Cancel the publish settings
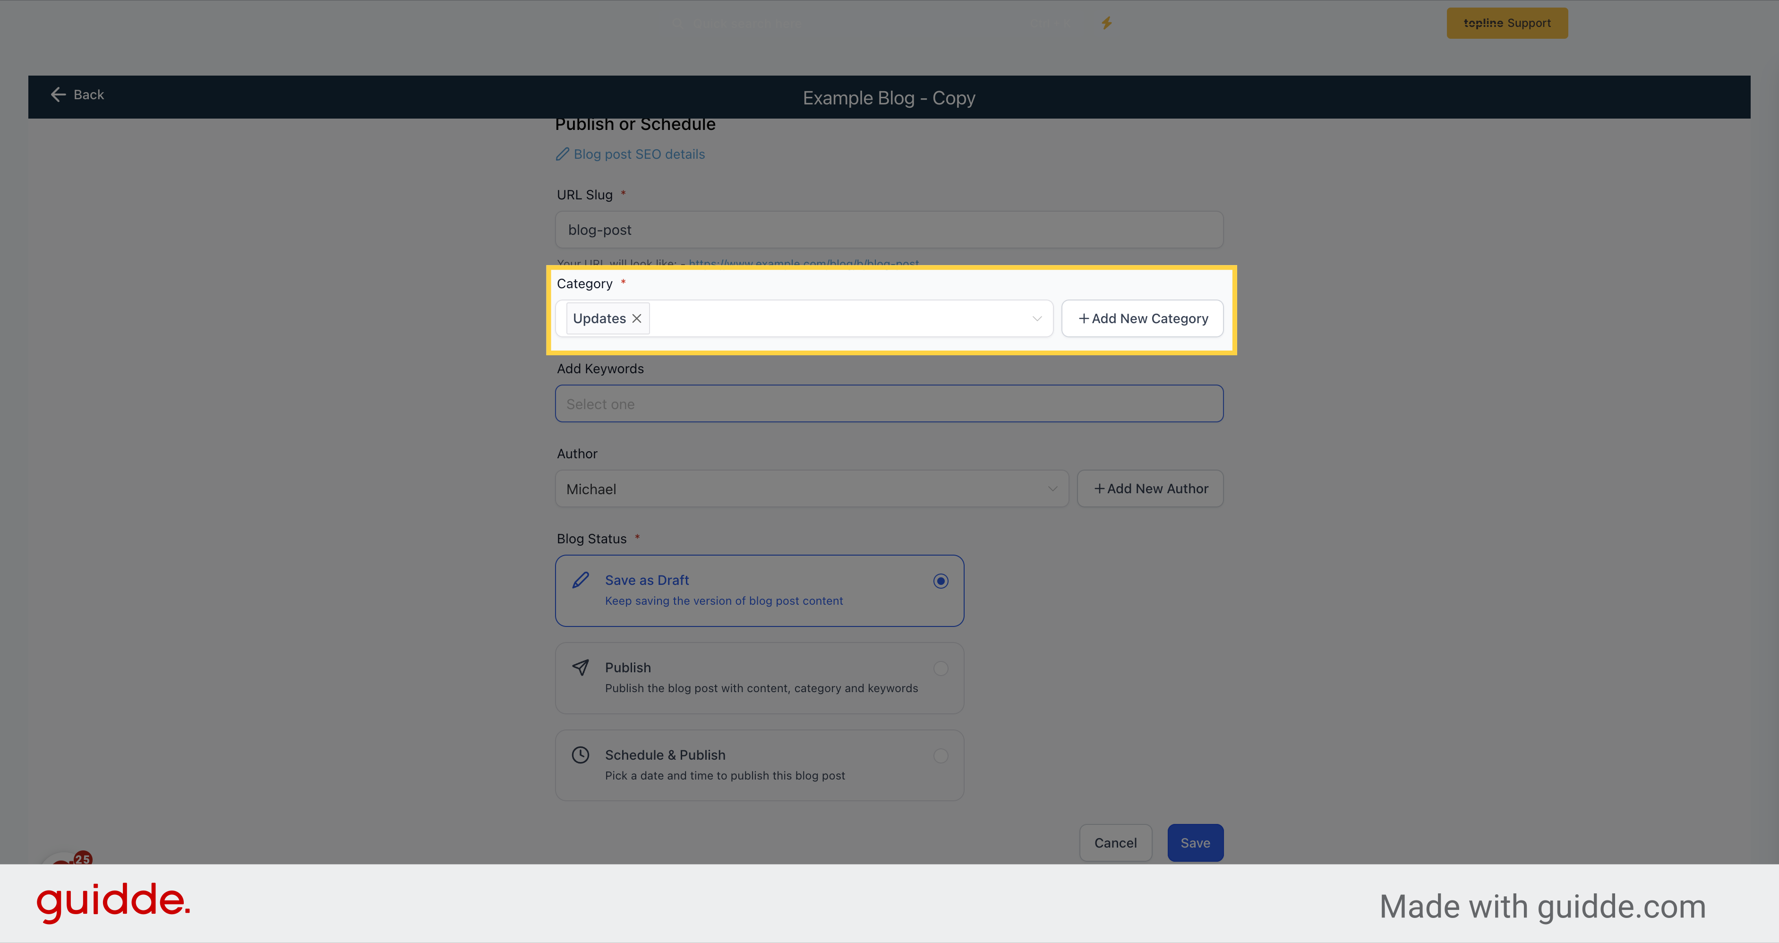The height and width of the screenshot is (943, 1779). [x=1115, y=842]
